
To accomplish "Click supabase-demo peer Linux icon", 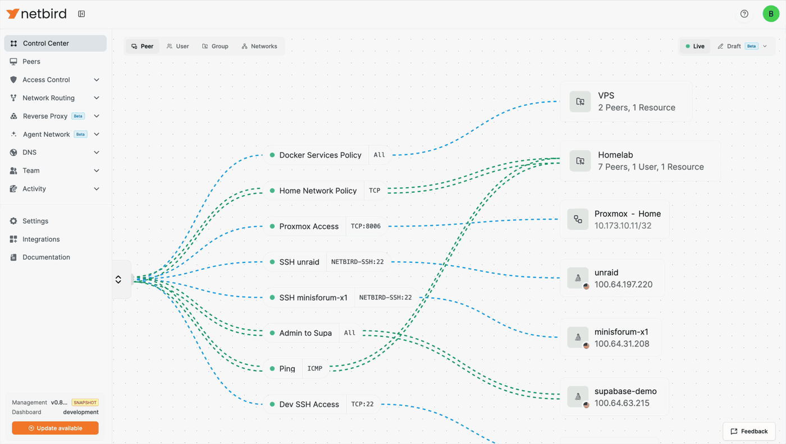I will click(578, 397).
